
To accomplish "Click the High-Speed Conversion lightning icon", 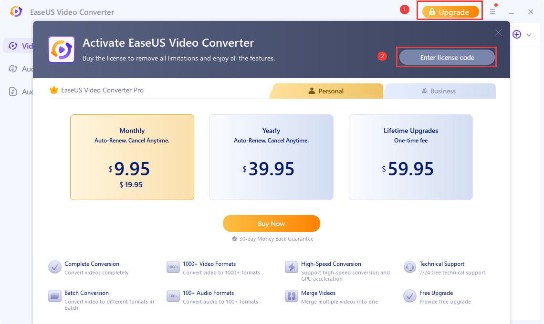I will click(x=292, y=267).
